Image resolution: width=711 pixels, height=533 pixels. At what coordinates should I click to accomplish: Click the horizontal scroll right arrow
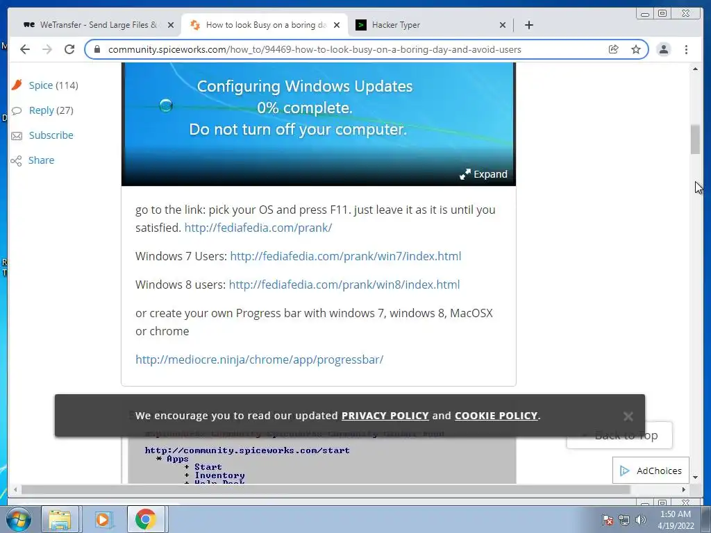point(684,489)
